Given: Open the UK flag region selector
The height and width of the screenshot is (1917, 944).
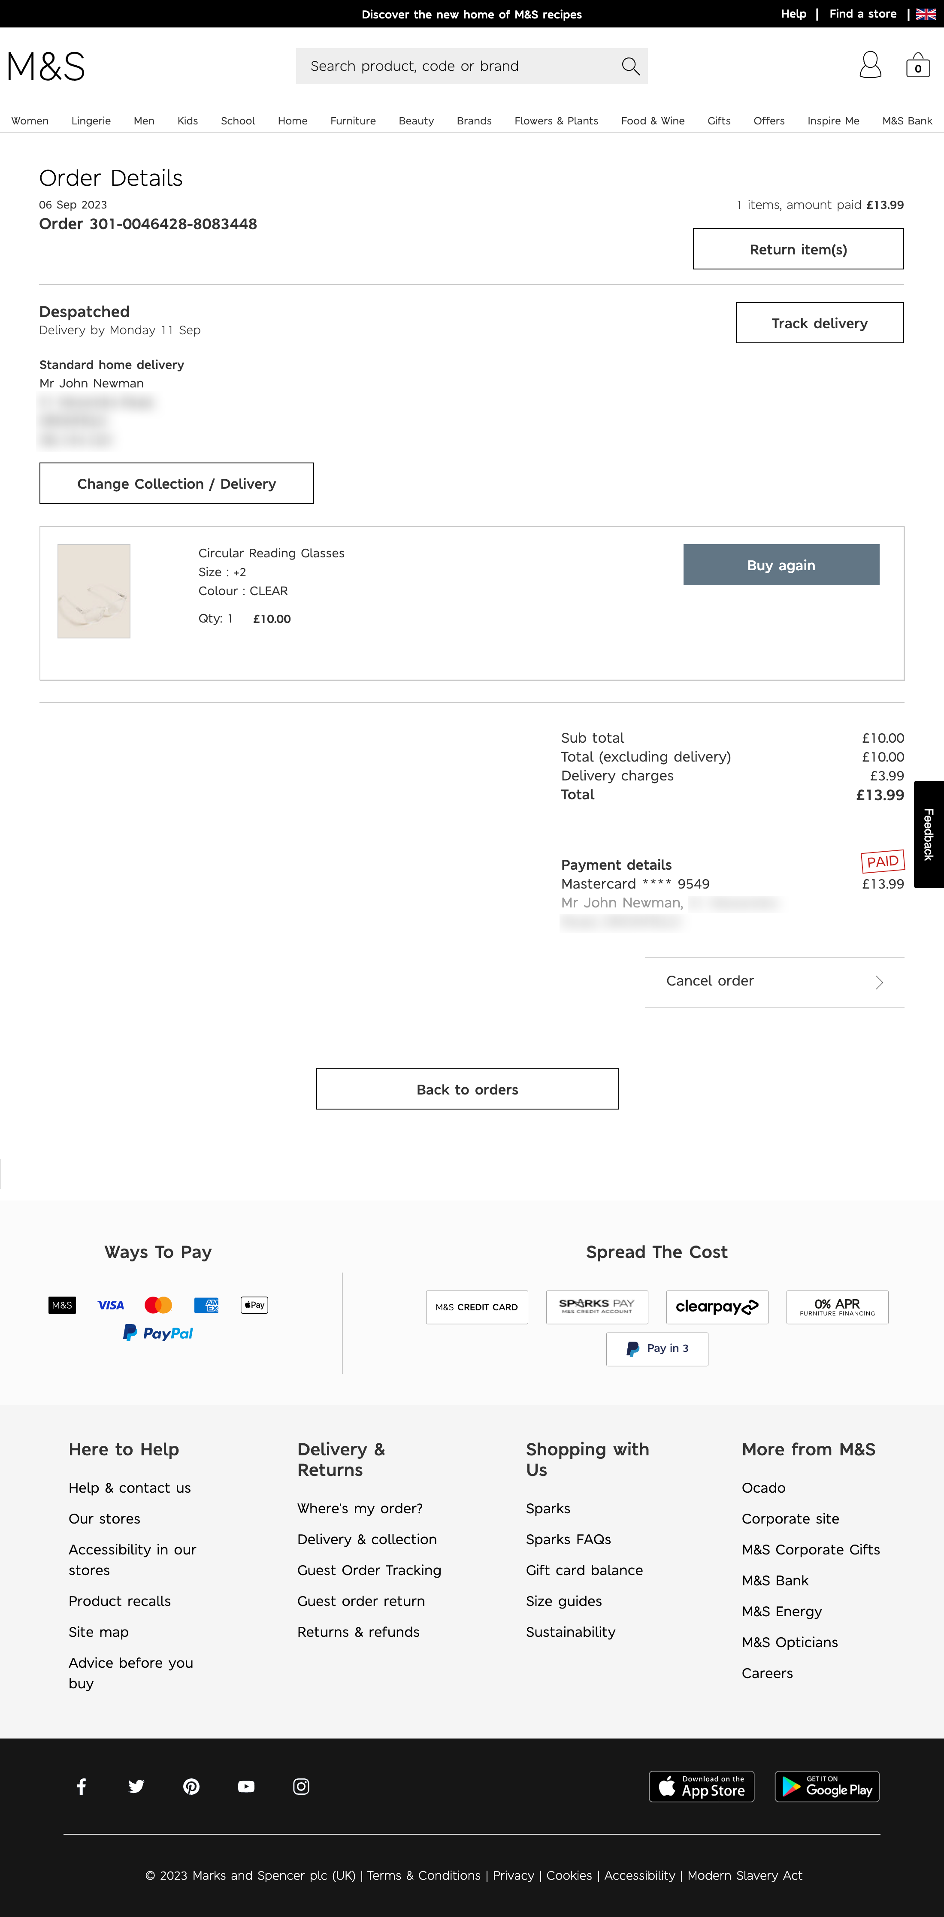Looking at the screenshot, I should [926, 13].
